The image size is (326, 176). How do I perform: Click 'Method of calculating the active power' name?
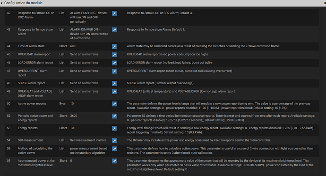pyautogui.click(x=35, y=150)
